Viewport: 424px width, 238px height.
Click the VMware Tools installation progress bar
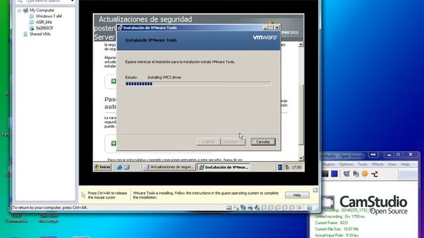pos(197,84)
